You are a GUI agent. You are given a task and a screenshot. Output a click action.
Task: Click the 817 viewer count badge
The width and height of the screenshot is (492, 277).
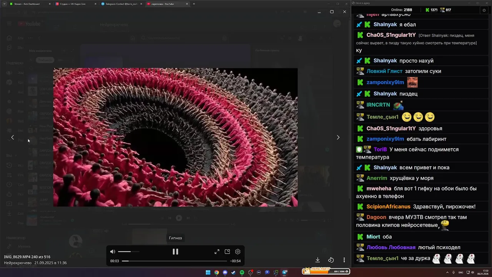[x=445, y=10]
